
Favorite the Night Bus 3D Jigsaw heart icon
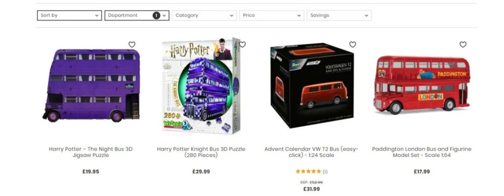(x=132, y=45)
